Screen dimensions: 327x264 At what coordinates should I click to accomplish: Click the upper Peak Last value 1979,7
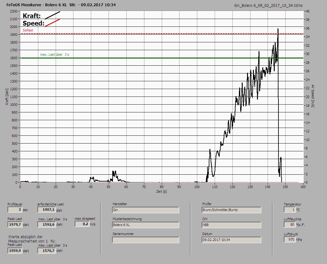coord(15,224)
